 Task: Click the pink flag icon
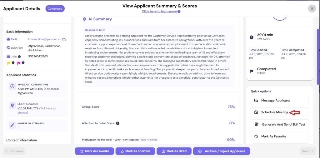(19, 63)
